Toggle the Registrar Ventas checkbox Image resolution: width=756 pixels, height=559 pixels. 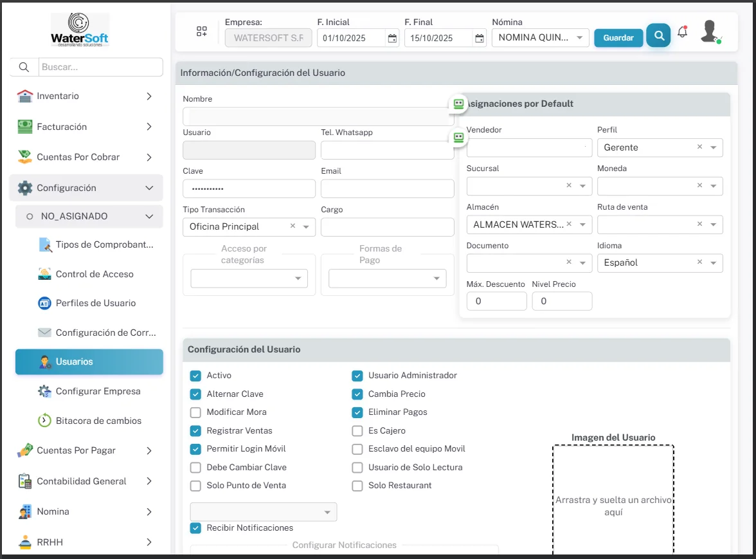click(x=195, y=431)
